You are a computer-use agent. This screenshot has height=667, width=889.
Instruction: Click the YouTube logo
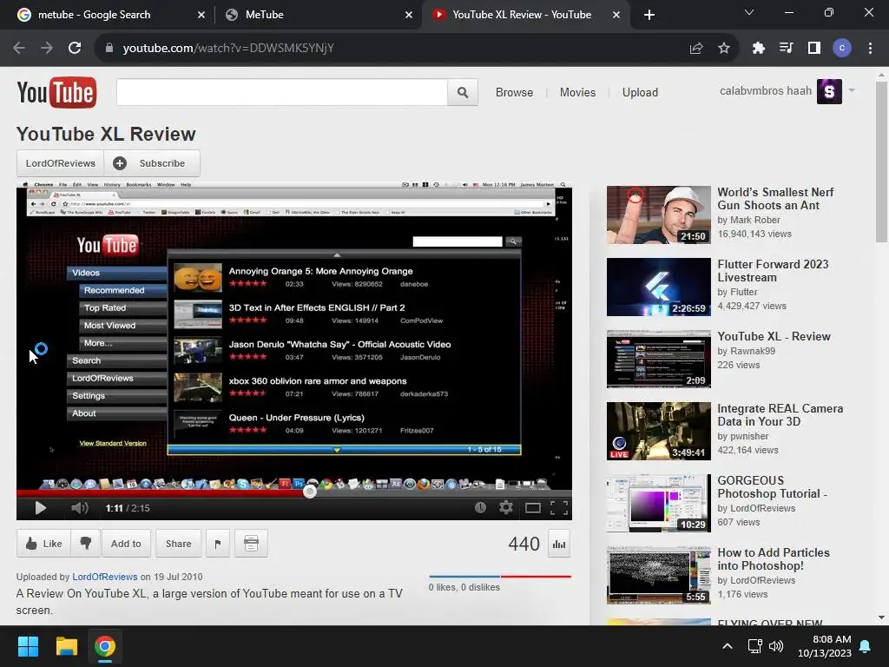(x=56, y=92)
